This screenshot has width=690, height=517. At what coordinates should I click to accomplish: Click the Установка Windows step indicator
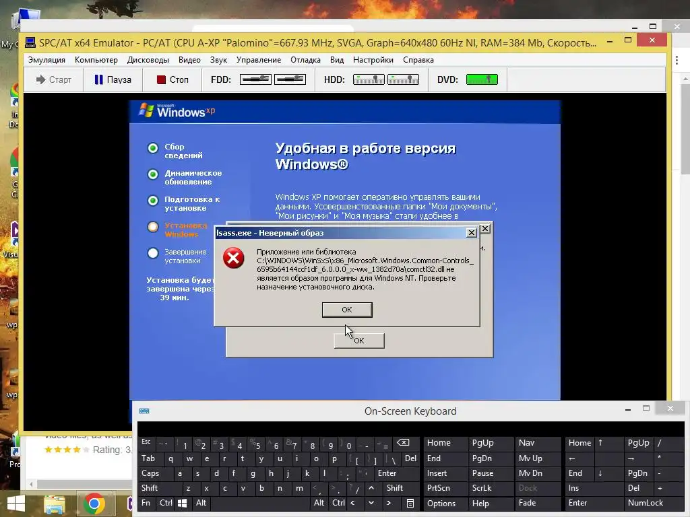pos(153,227)
